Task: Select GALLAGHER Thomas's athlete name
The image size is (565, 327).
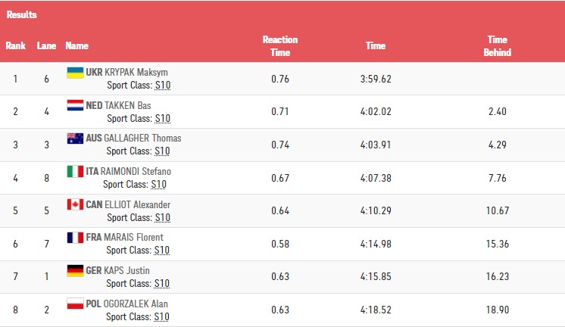Action: (x=142, y=139)
